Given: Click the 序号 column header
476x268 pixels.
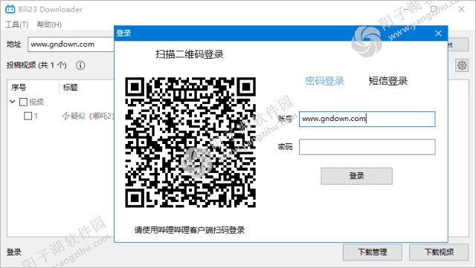Looking at the screenshot, I should point(19,88).
